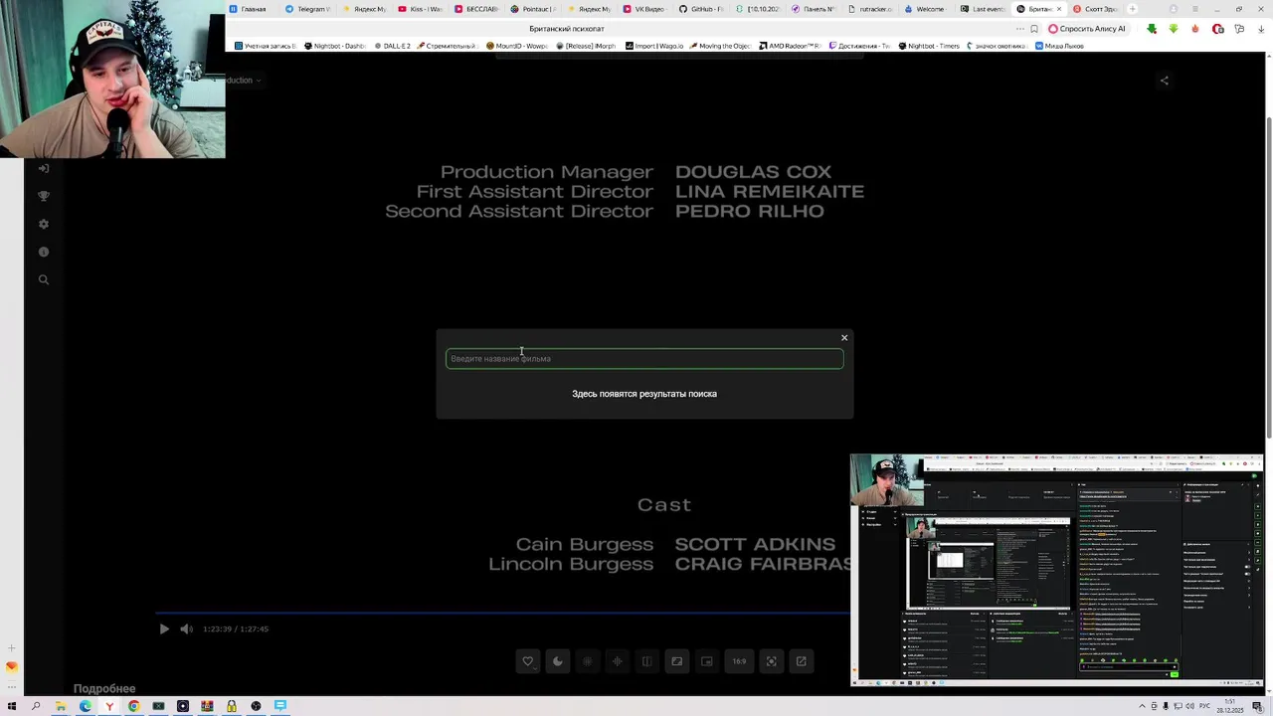Click the Yandex Browser taskbar icon

point(109,706)
